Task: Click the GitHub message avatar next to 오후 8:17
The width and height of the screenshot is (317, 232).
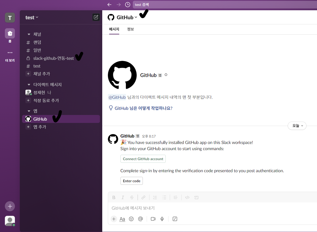Action: point(113,139)
